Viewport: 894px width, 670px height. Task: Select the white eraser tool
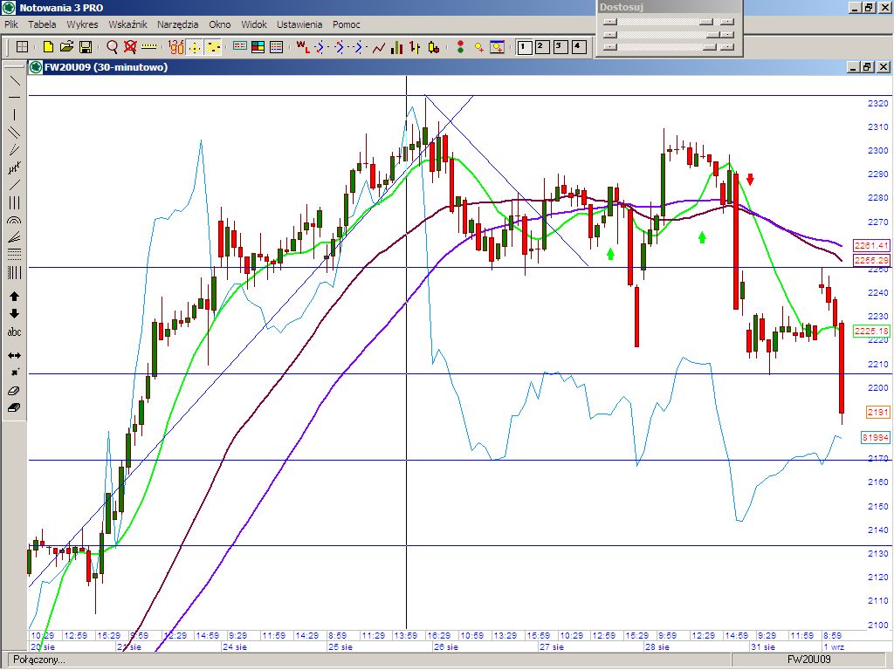(x=14, y=391)
